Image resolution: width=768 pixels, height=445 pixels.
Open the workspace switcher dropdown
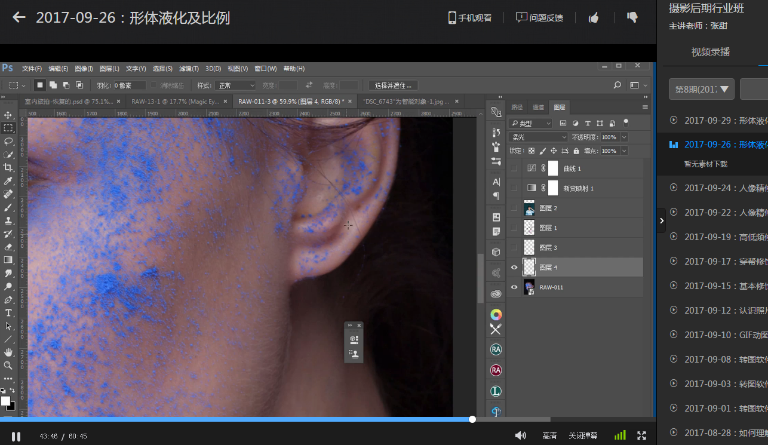pos(638,85)
